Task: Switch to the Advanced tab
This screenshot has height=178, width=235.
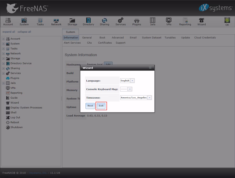Action: 118,38
